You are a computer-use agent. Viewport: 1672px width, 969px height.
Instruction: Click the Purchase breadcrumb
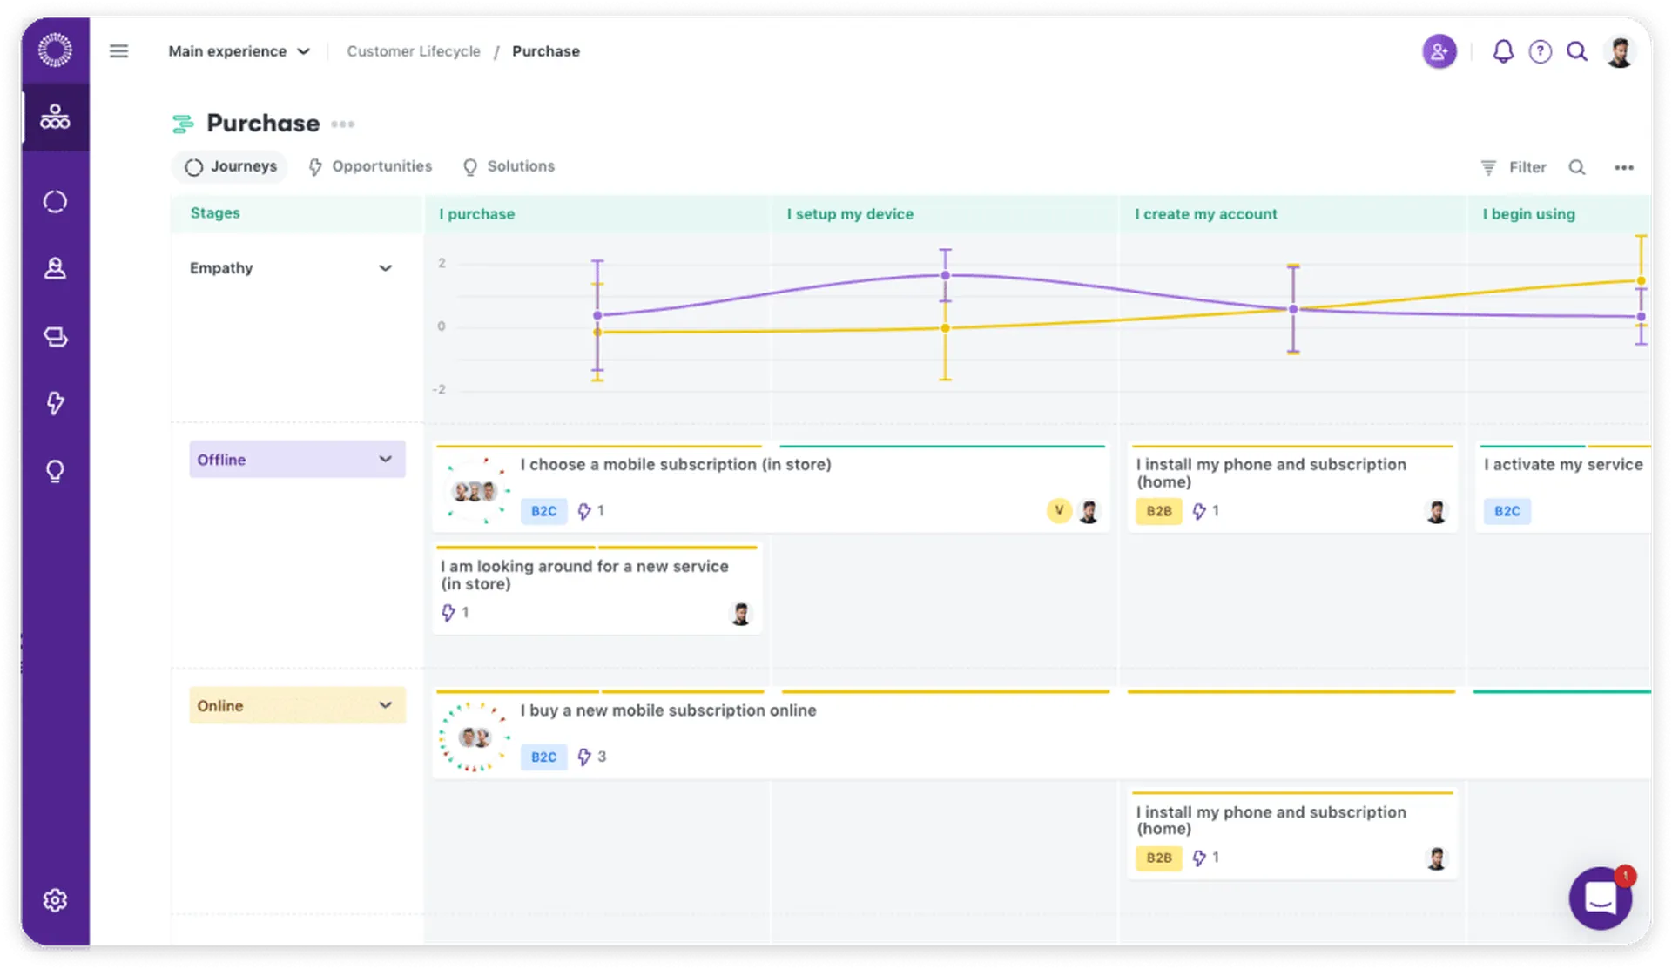(x=546, y=51)
